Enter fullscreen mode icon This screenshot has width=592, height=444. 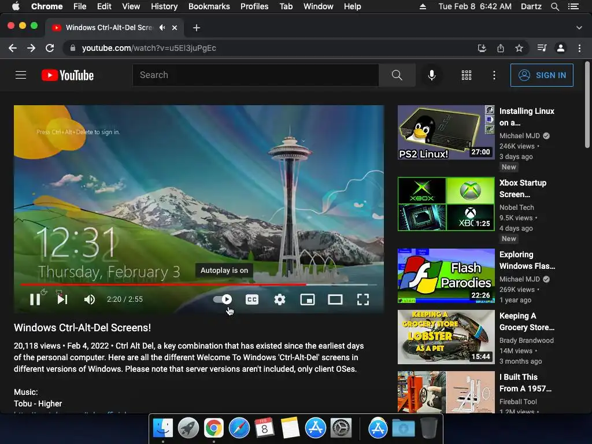click(363, 299)
